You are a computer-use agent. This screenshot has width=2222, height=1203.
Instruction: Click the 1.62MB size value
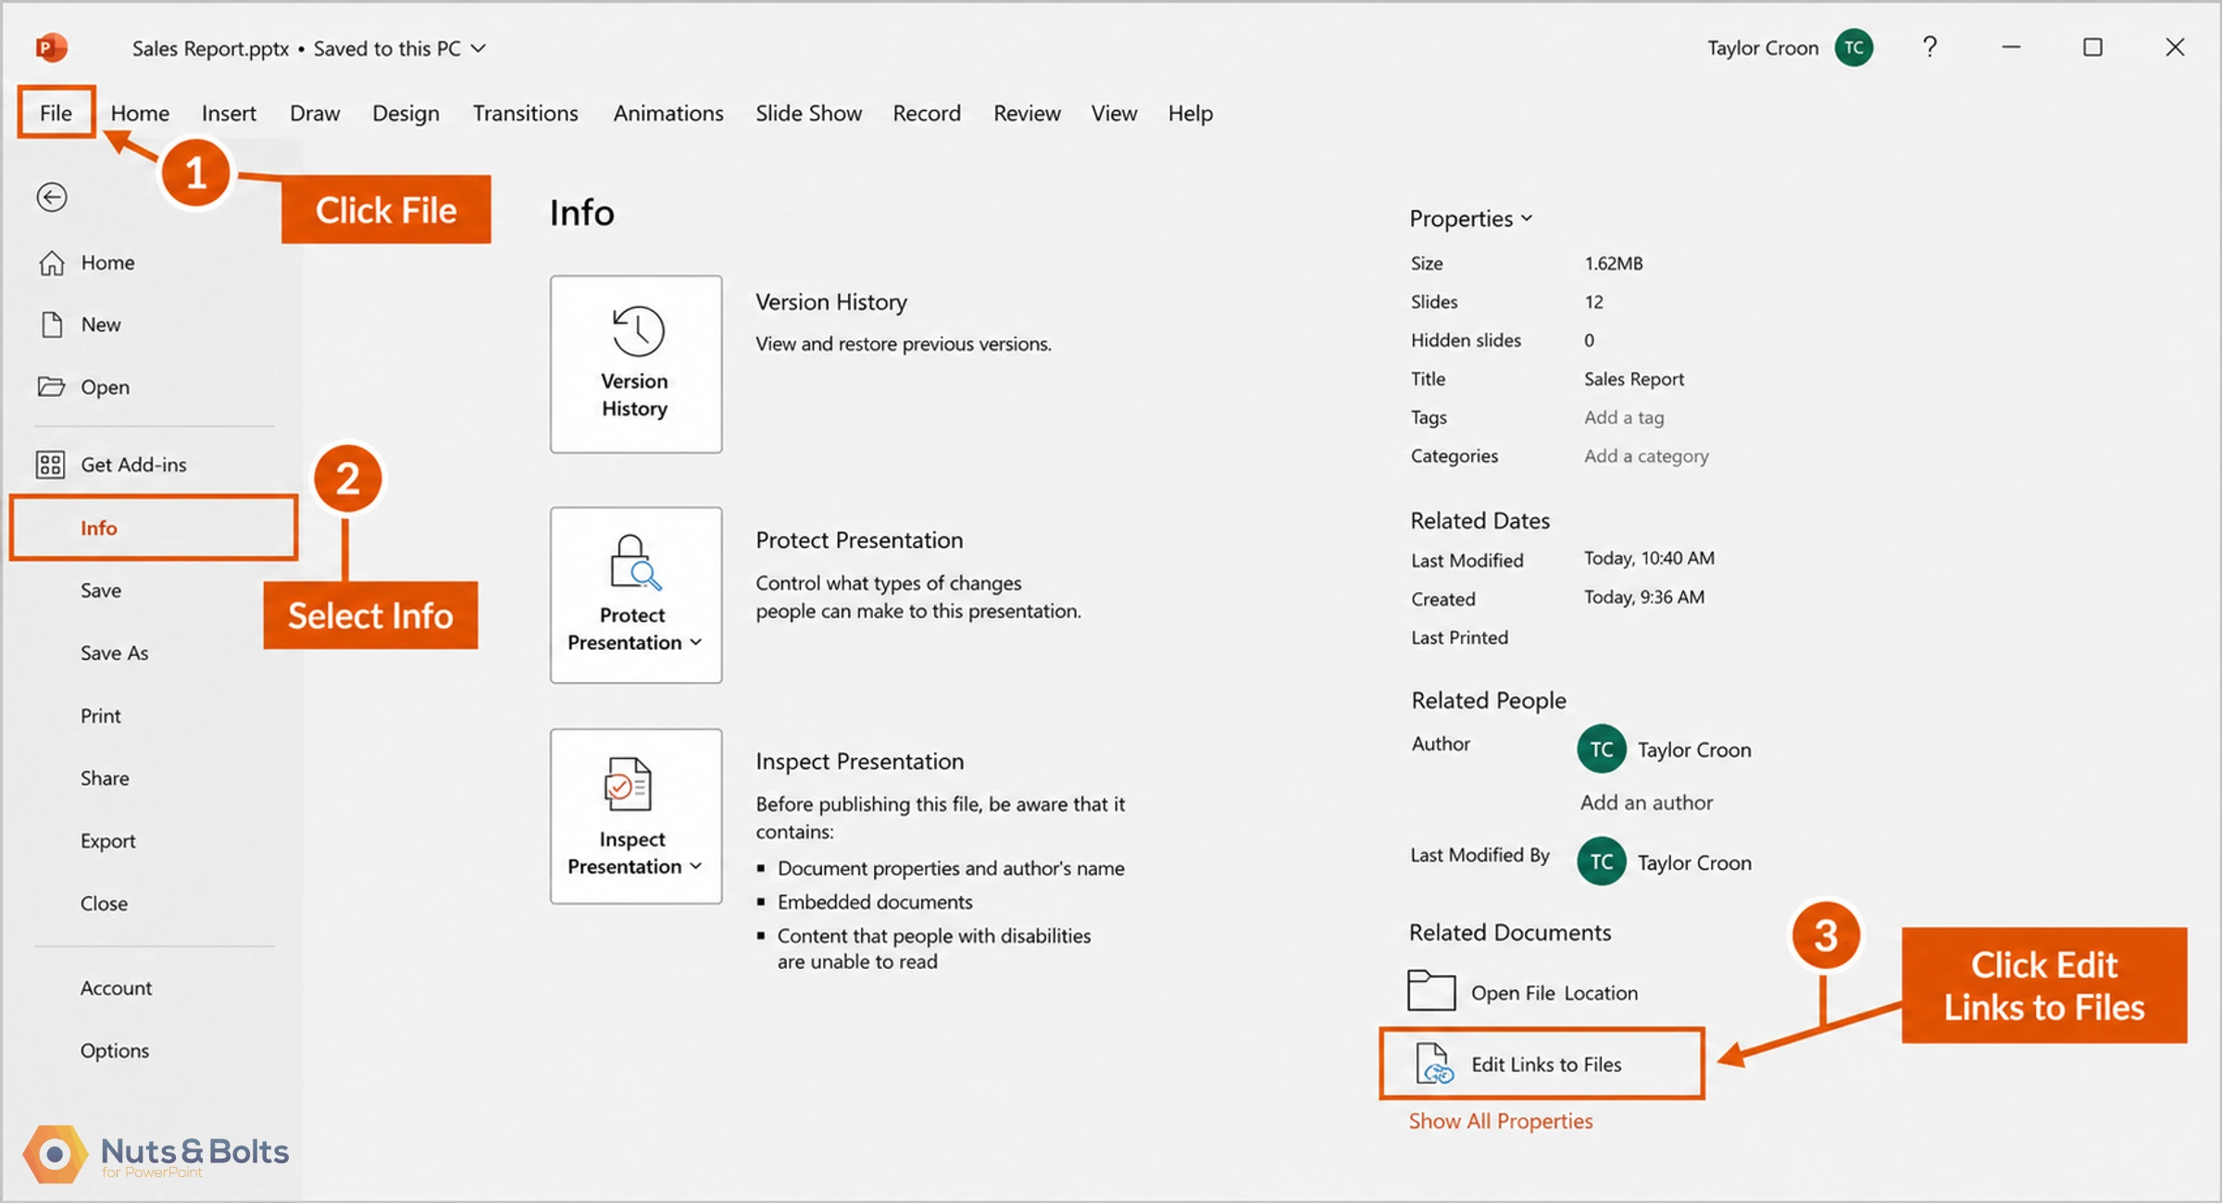pos(1613,263)
